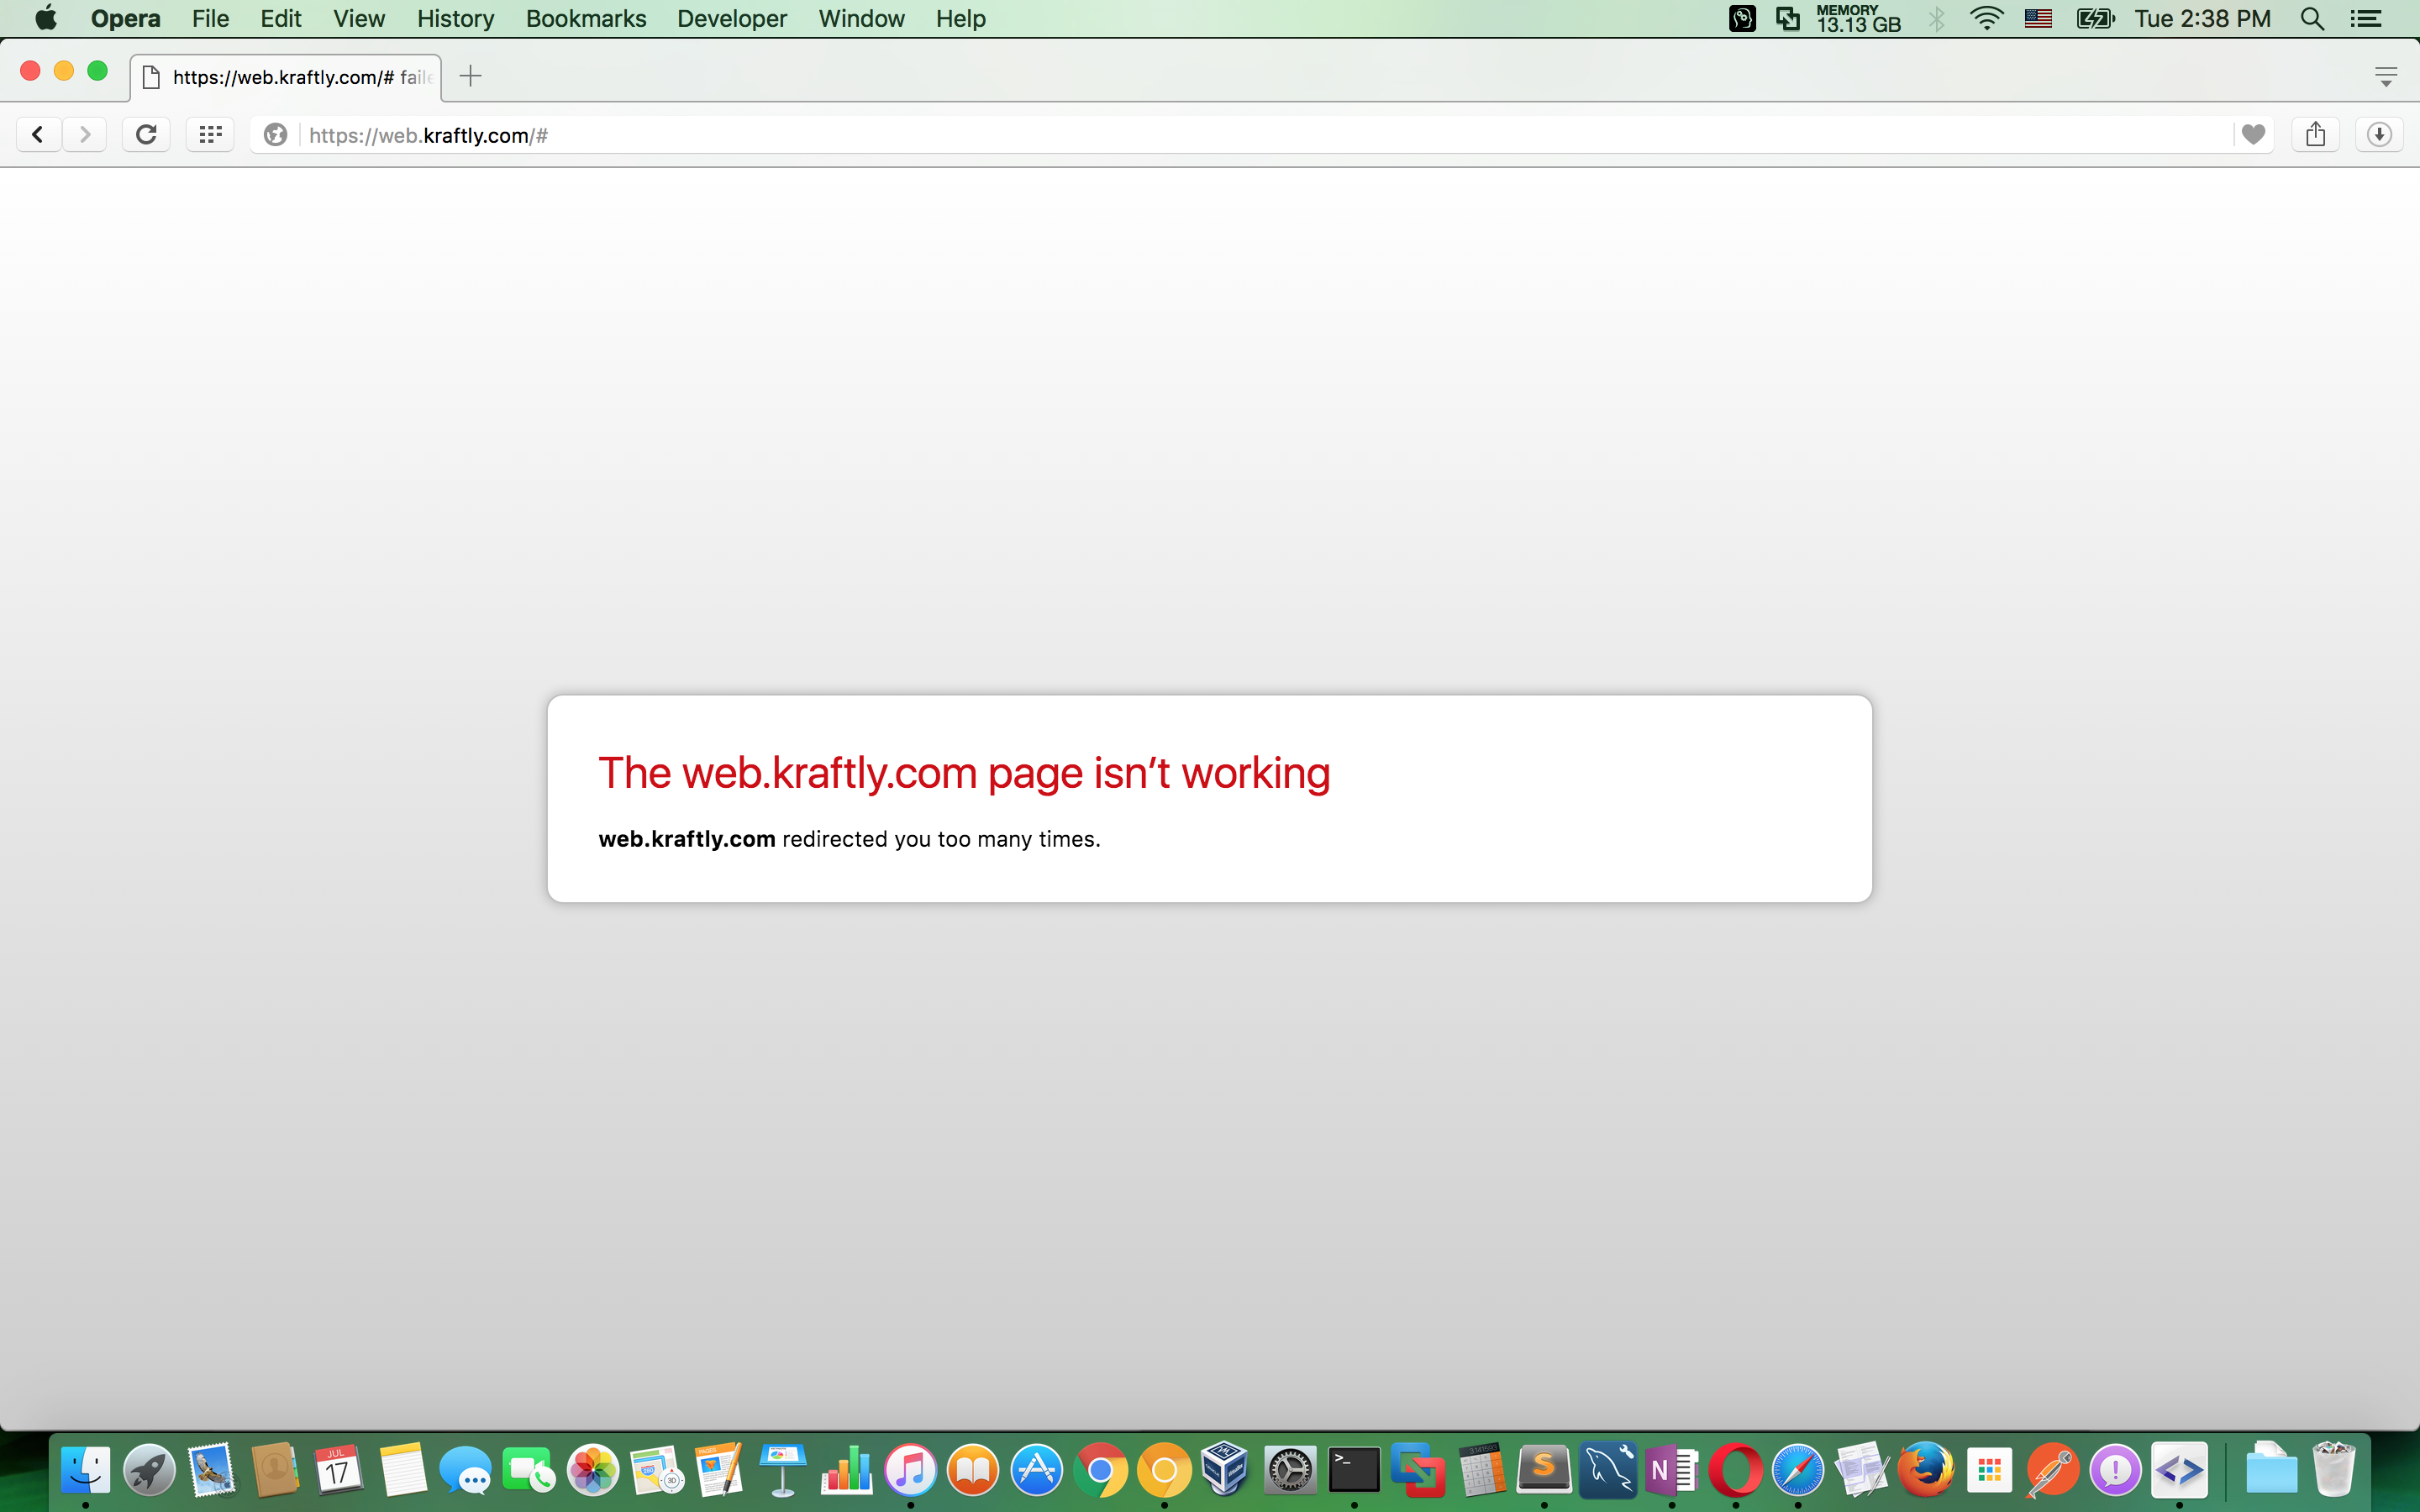
Task: Open OneNote from the Dock
Action: (x=1671, y=1471)
